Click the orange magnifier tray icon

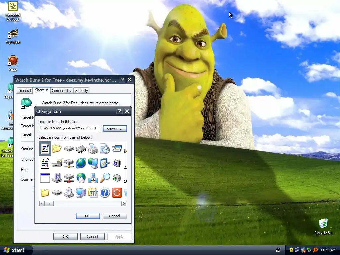[x=315, y=250]
